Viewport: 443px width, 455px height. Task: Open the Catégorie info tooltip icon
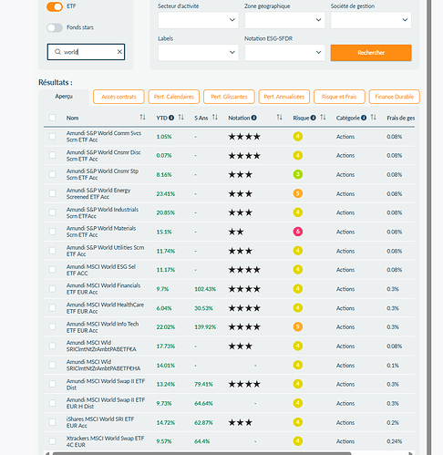(364, 118)
